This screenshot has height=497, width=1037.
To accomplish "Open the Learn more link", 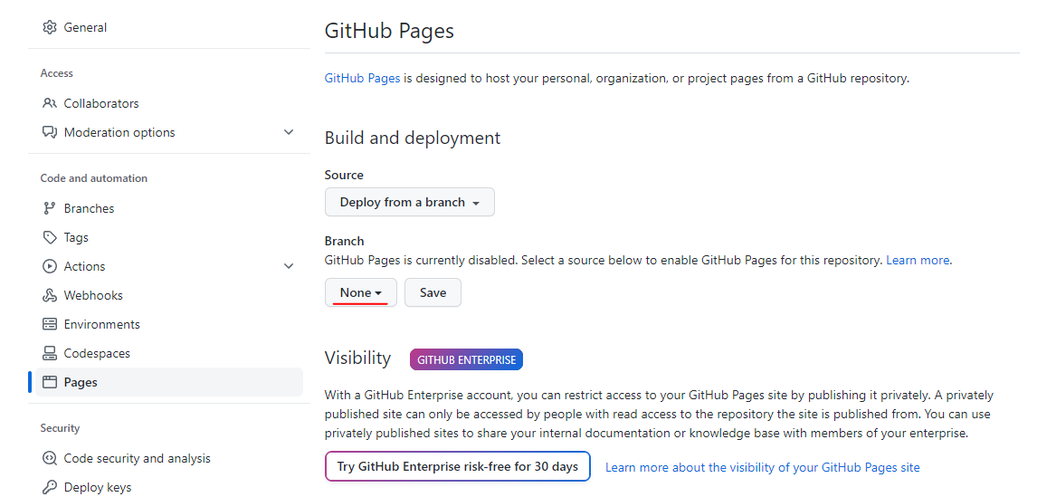I will pyautogui.click(x=918, y=260).
